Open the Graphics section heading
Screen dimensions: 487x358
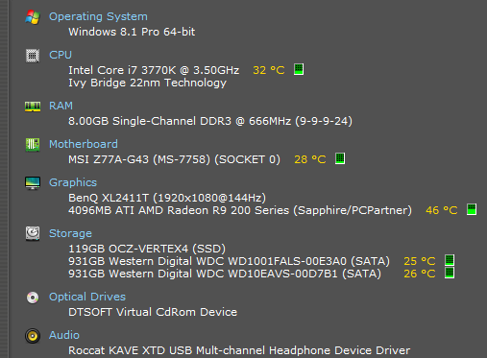click(x=73, y=182)
